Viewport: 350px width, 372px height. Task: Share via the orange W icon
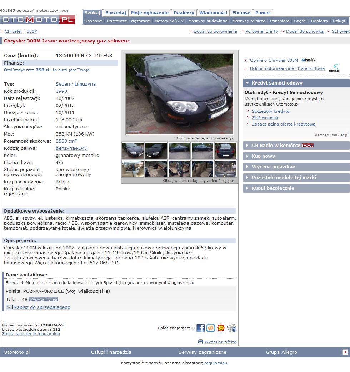pyautogui.click(x=210, y=328)
